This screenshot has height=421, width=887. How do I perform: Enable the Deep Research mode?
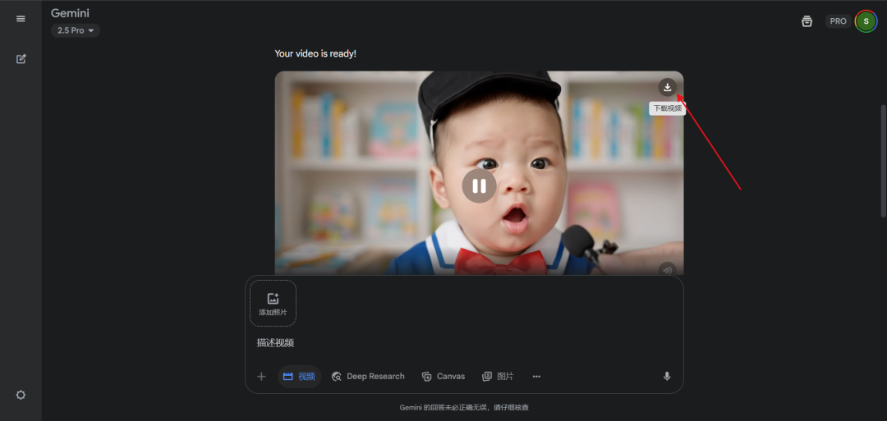click(x=368, y=377)
